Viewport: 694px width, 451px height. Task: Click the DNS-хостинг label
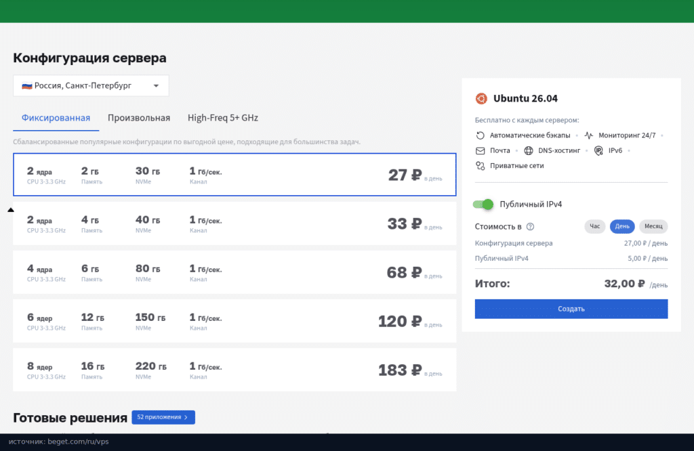click(x=559, y=151)
